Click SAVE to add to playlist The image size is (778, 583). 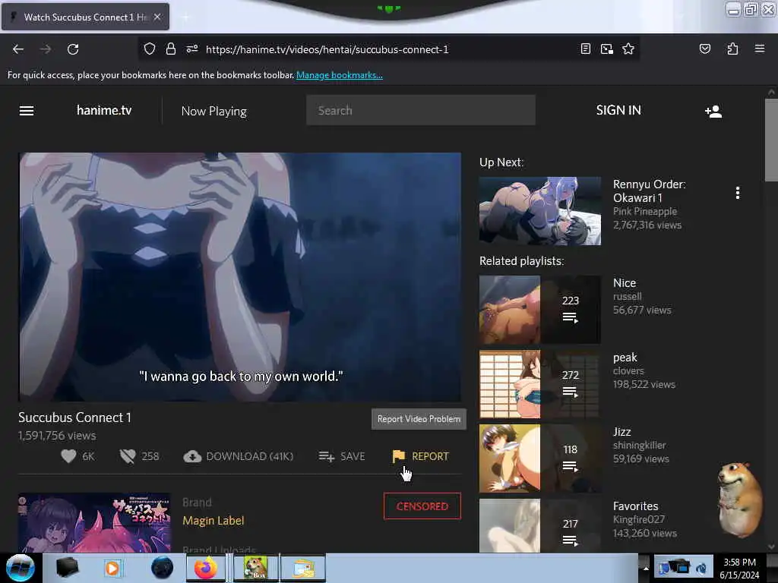353,456
